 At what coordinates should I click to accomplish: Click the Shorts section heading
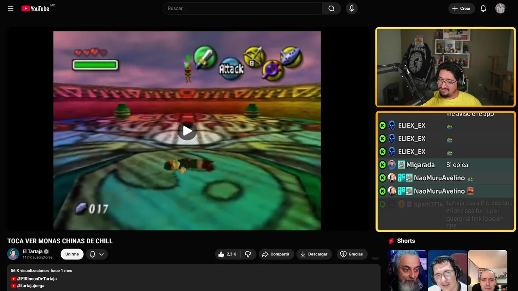pyautogui.click(x=406, y=241)
